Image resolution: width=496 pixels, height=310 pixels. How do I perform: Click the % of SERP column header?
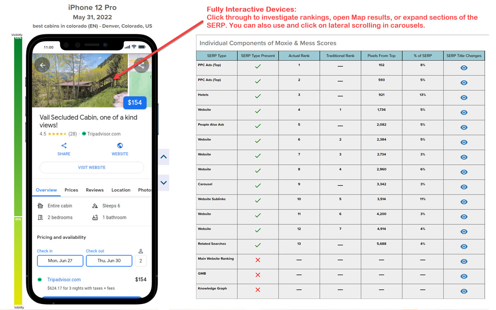[423, 56]
